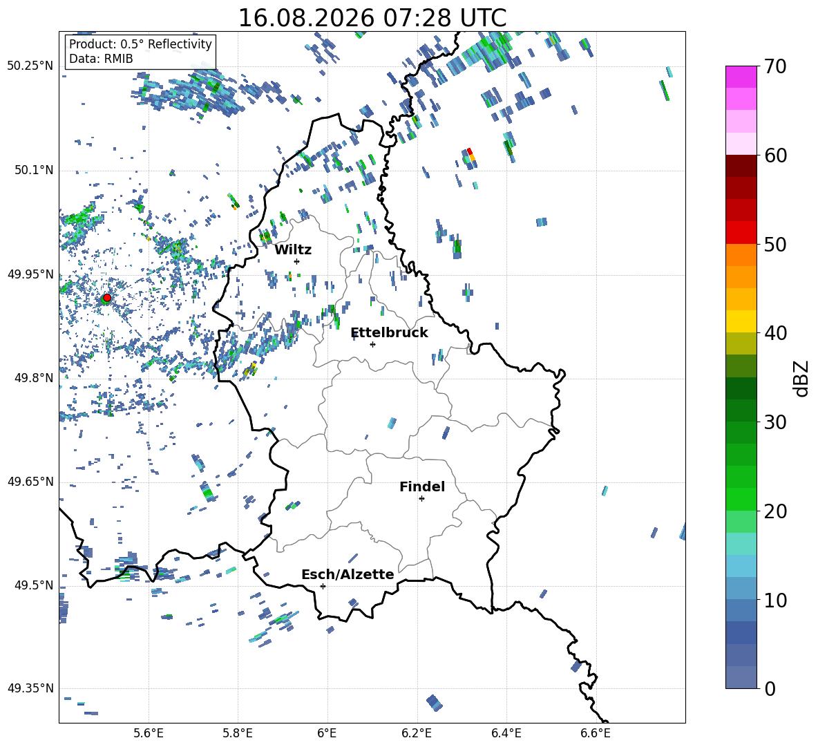Image resolution: width=818 pixels, height=747 pixels.
Task: Select the Esch/Alzette city label
Action: [348, 574]
